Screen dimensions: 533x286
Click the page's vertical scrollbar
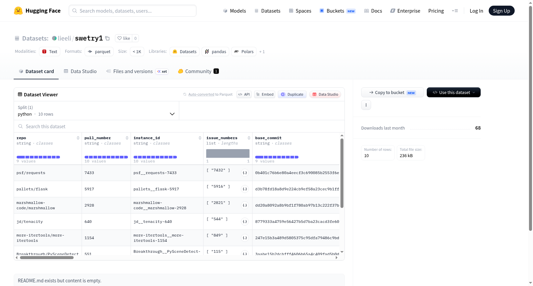(x=530, y=118)
